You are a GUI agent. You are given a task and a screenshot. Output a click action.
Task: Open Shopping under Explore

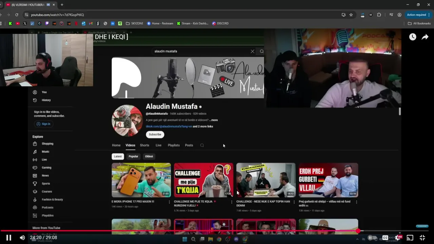pos(44,144)
